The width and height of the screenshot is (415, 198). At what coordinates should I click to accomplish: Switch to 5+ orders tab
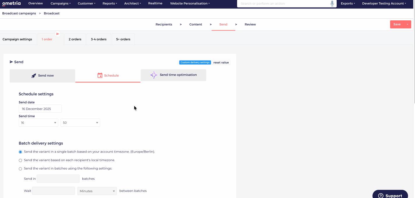123,39
